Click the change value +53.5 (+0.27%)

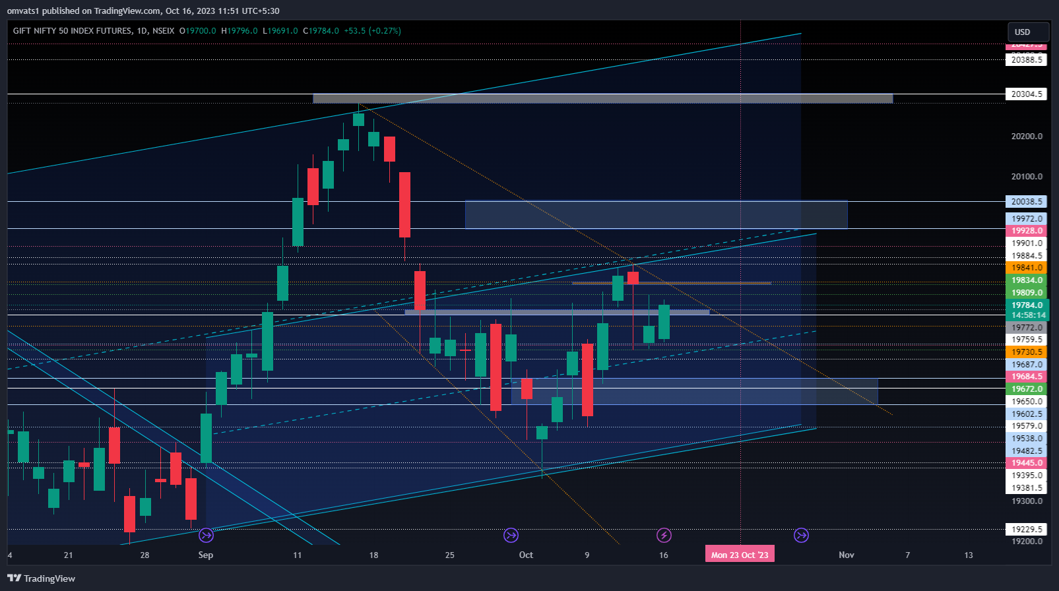pos(372,30)
